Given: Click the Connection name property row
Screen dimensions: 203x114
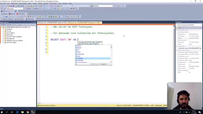Looking at the screenshot, I should 189,48.
